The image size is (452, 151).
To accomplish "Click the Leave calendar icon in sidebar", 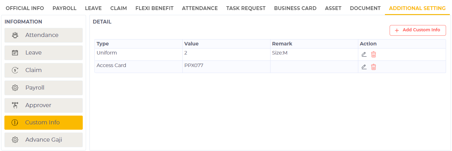I will click(15, 53).
